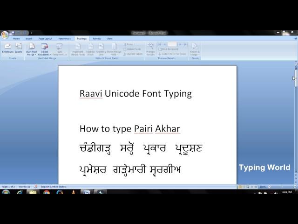
Task: Click the vertical scrollbar thumb
Action: pyautogui.click(x=296, y=78)
